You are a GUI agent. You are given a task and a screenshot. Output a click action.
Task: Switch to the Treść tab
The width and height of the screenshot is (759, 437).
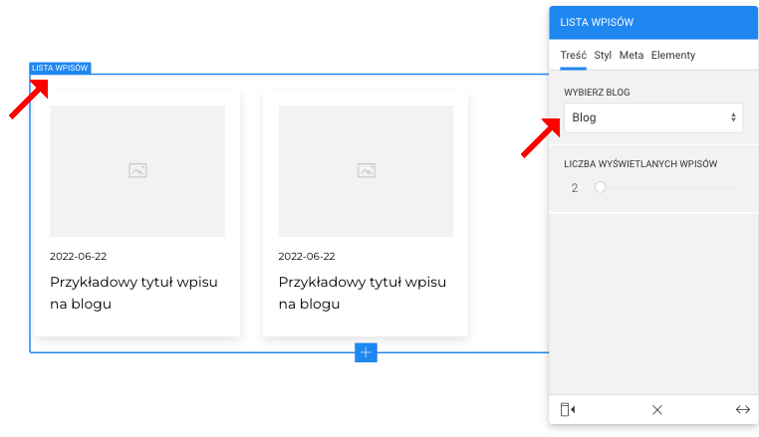coord(573,56)
